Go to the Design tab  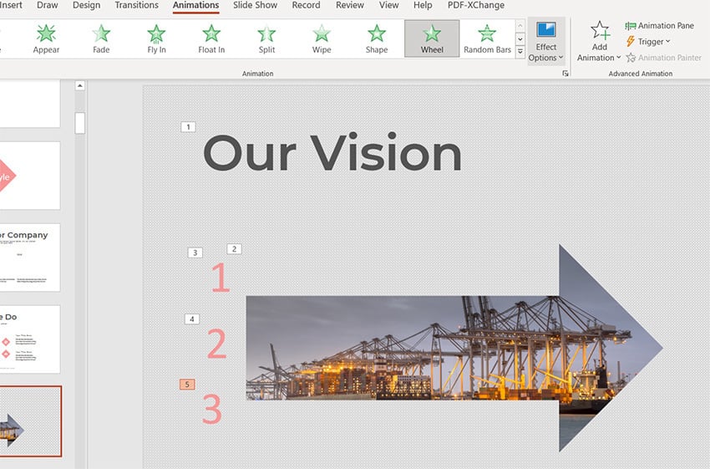tap(86, 5)
